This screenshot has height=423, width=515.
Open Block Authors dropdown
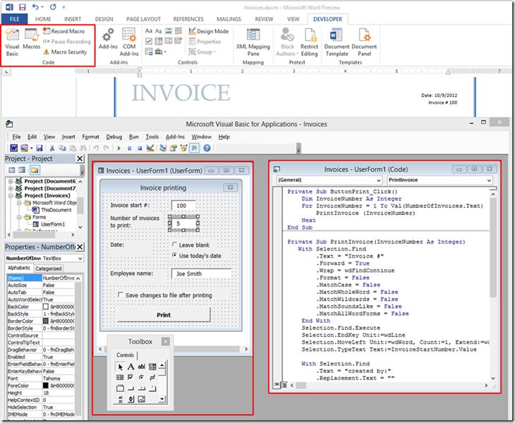tap(287, 42)
